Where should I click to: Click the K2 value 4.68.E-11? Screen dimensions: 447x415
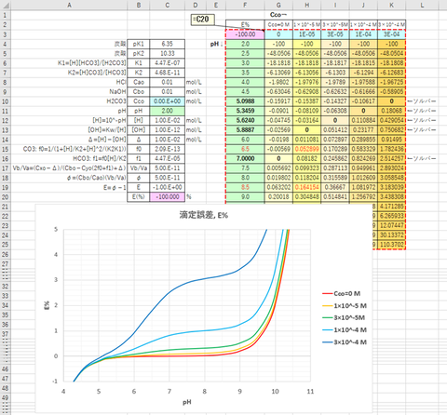(167, 73)
